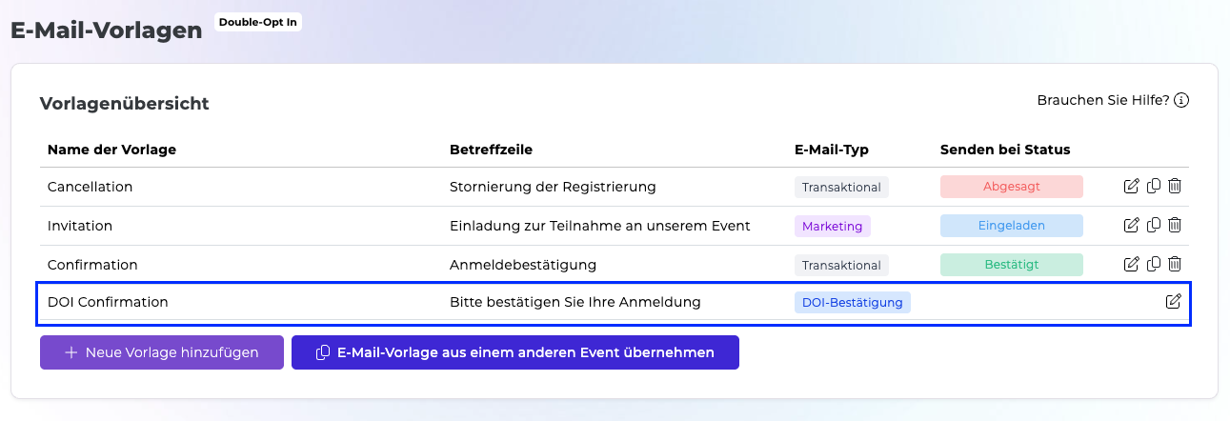Click the Double-Opt In badge
Viewport: 1230px width, 421px height.
tap(258, 21)
